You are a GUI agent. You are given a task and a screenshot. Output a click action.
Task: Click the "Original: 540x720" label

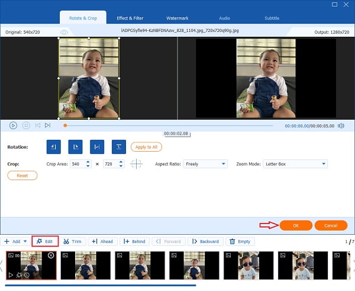click(22, 32)
